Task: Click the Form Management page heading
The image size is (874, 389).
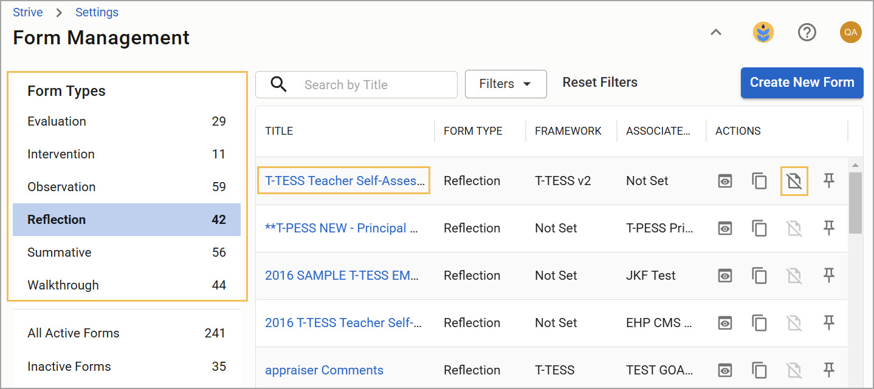Action: (x=101, y=38)
